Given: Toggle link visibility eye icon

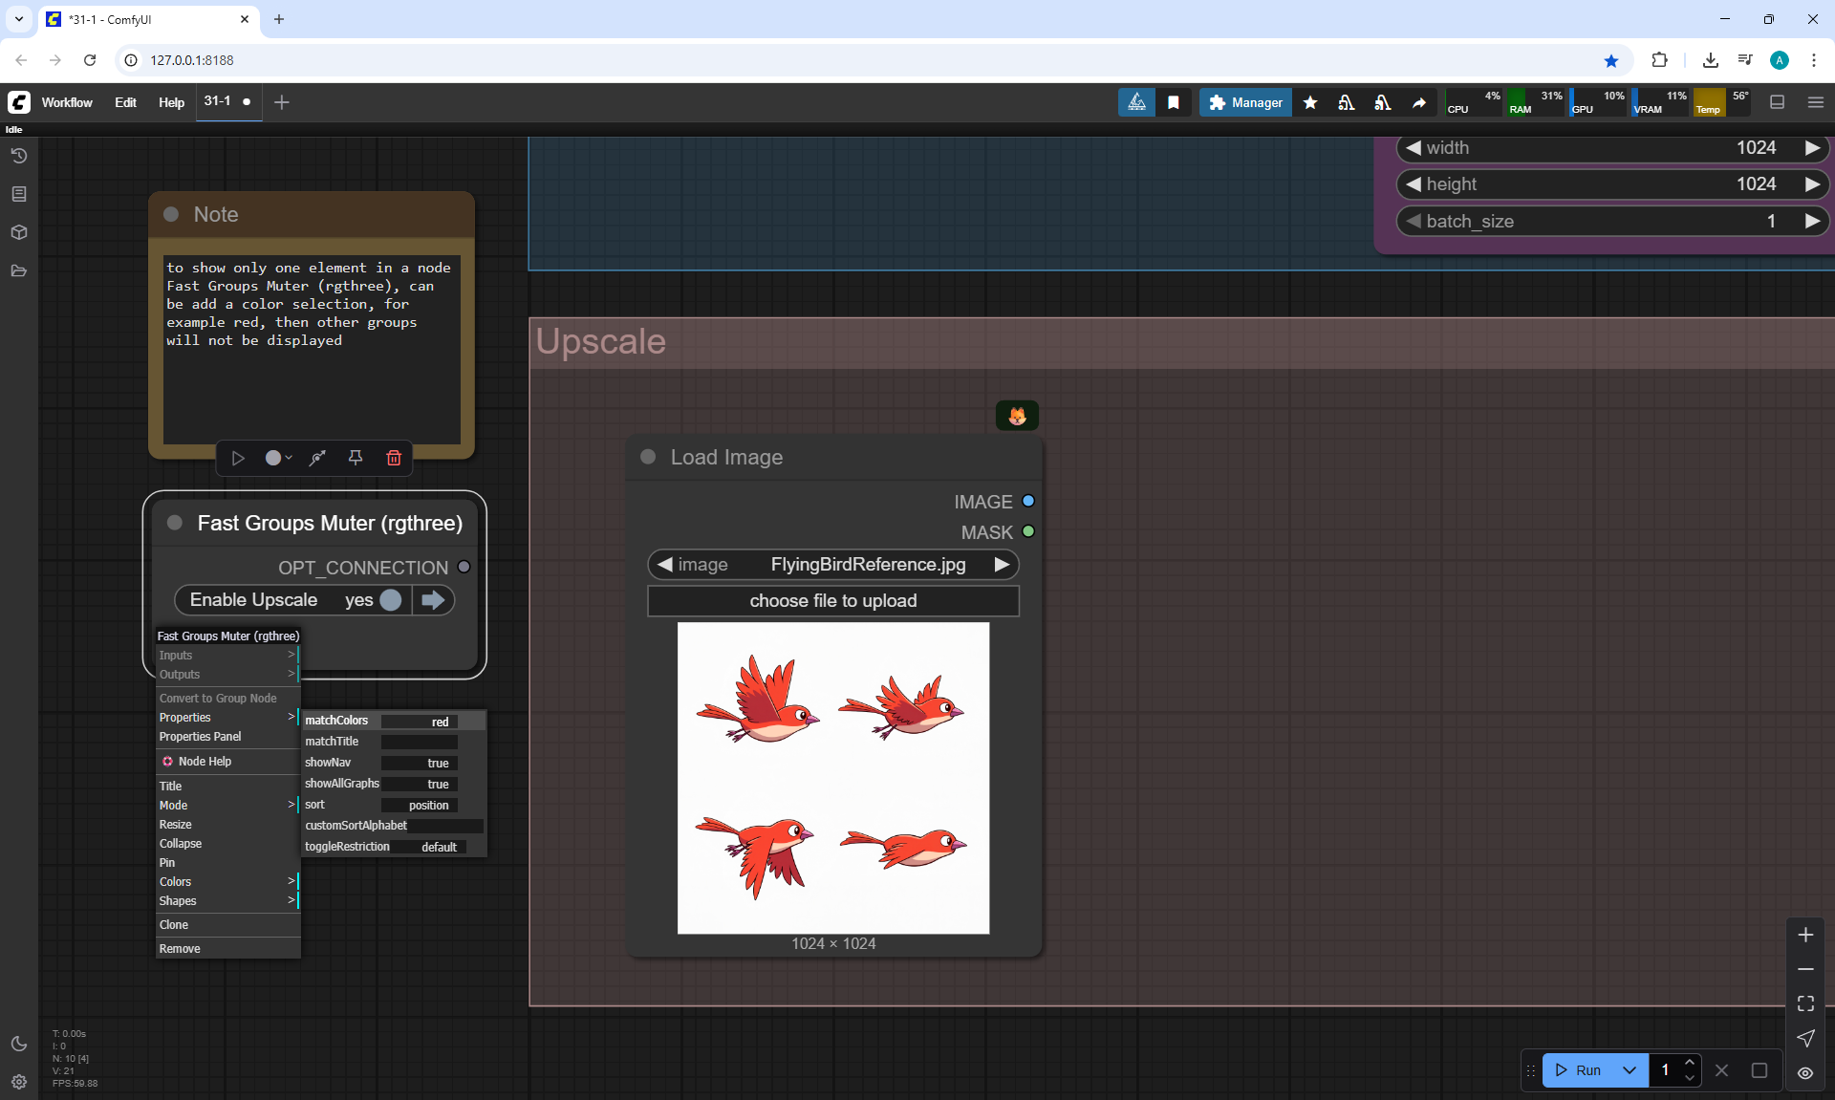Looking at the screenshot, I should click(1805, 1072).
